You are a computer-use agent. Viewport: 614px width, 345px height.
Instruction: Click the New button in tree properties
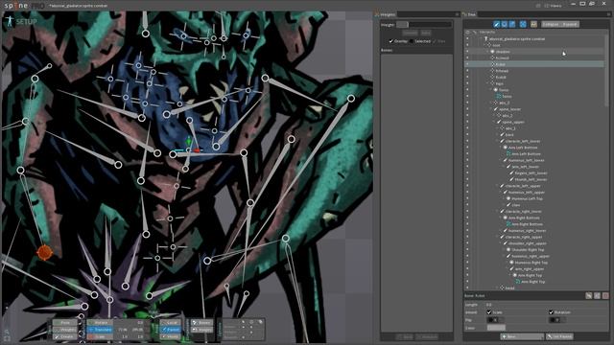pyautogui.click(x=522, y=336)
